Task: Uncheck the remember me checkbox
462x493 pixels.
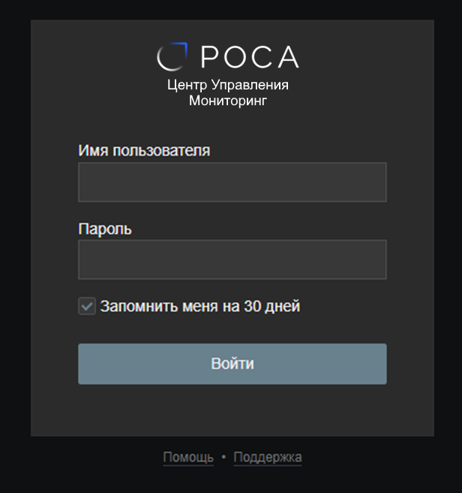Action: pos(87,307)
